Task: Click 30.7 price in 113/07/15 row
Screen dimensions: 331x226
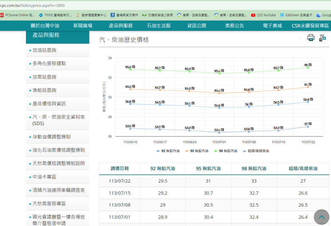Action: tap(208, 193)
